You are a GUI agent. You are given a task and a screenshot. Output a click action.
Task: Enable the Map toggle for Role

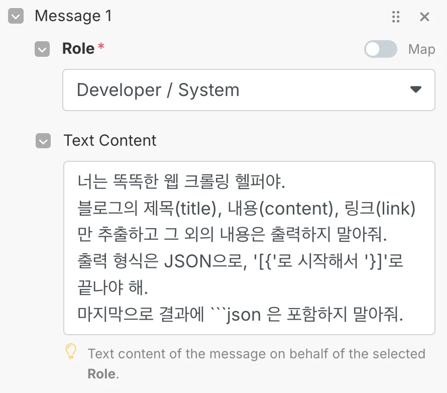[x=380, y=49]
